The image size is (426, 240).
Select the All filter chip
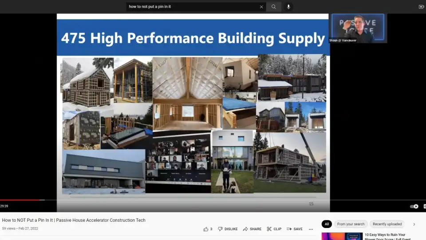[x=327, y=224]
